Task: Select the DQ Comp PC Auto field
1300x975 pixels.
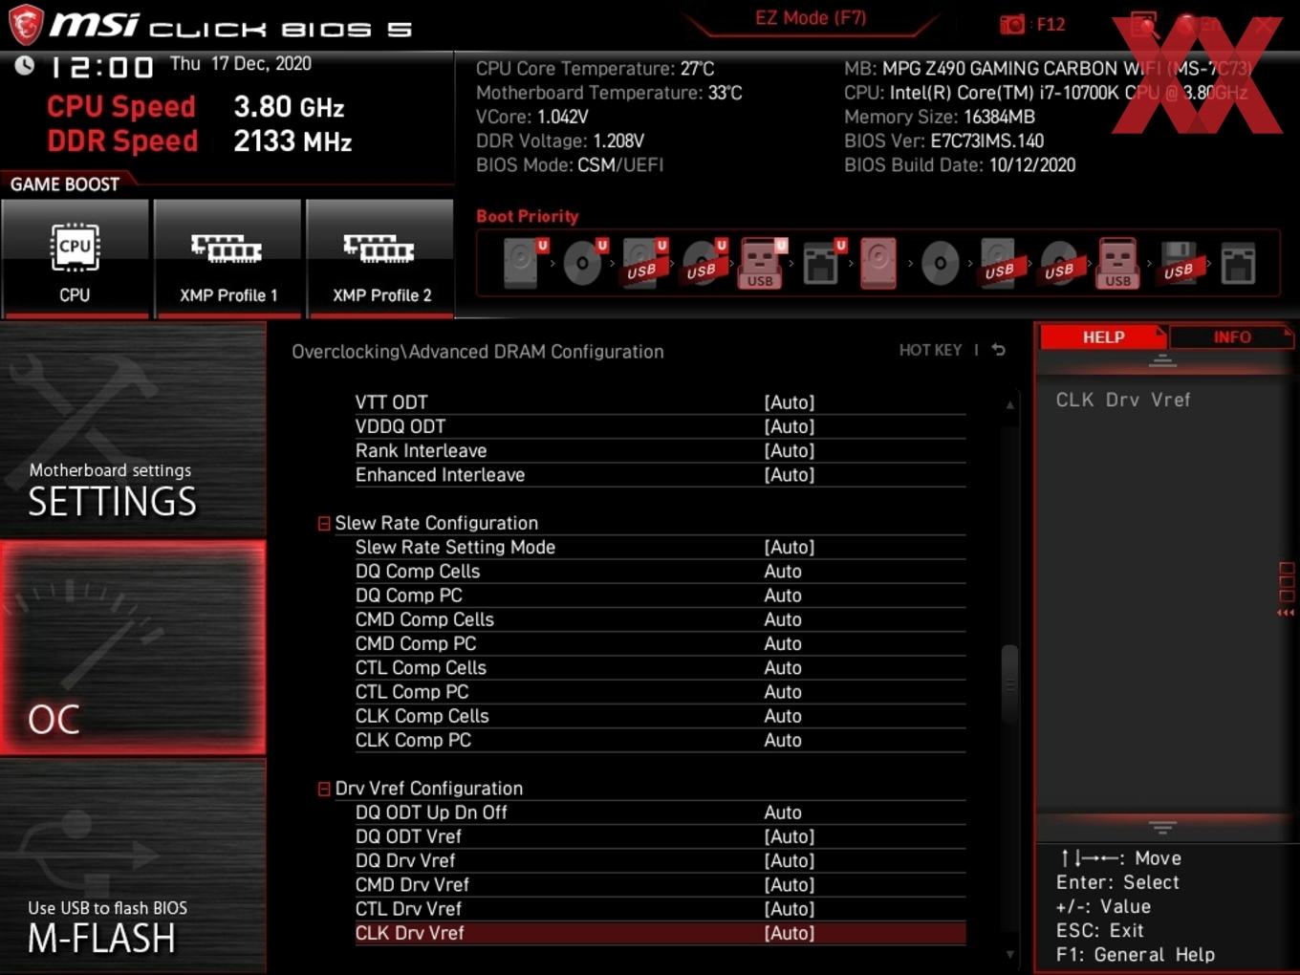Action: [x=783, y=596]
